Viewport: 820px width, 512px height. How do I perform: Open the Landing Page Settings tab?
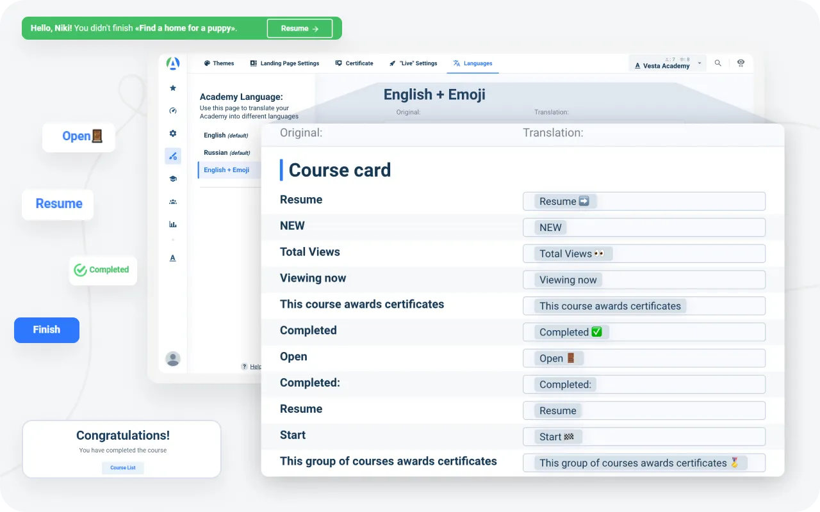click(284, 63)
